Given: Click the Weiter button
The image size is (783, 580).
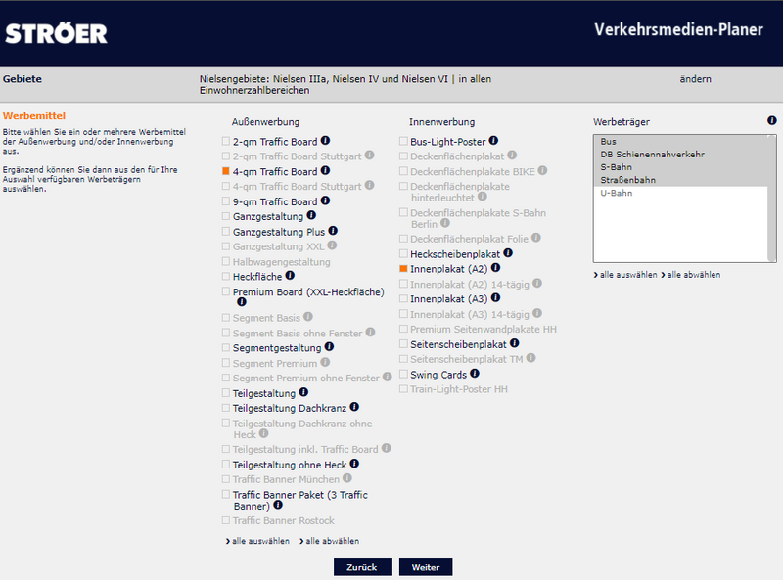Looking at the screenshot, I should (426, 567).
